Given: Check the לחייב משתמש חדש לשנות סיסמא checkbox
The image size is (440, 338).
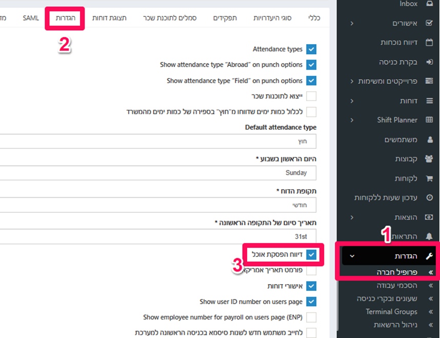Looking at the screenshot, I should click(311, 333).
